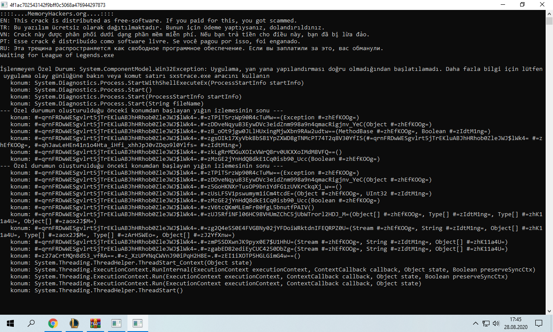This screenshot has width=553, height=332.
Task: Click the vertical scrollbar thumb
Action: coord(549,21)
